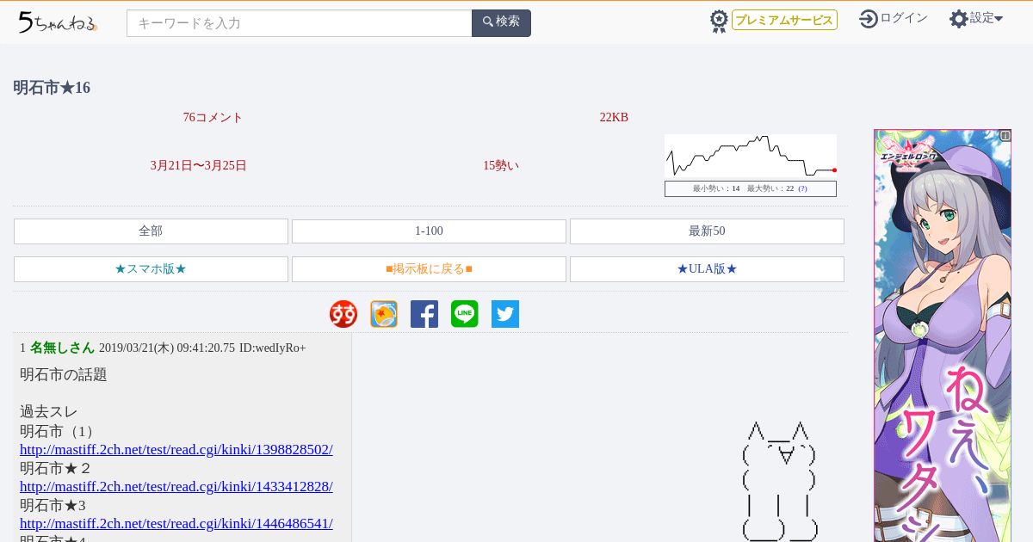Open the ★ULA版★ link

[x=707, y=269]
